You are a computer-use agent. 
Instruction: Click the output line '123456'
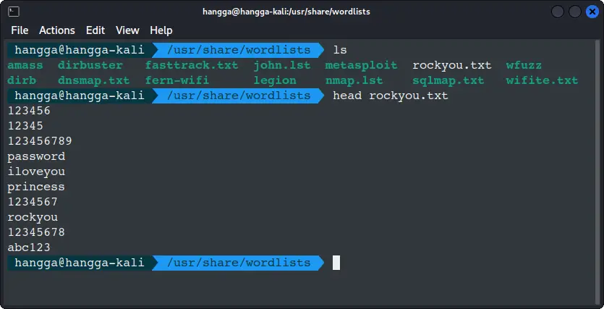(29, 111)
